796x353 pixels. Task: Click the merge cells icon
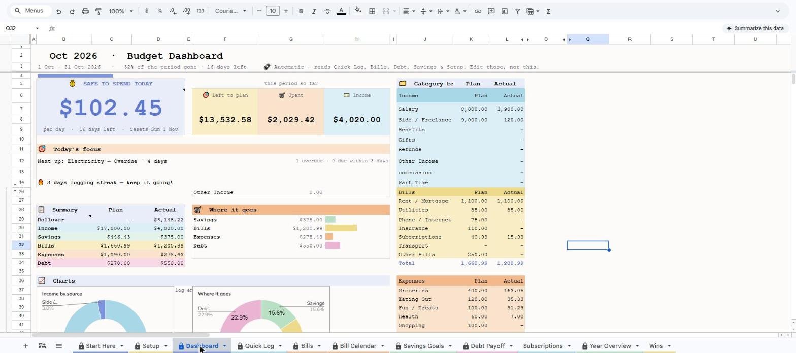coord(385,11)
